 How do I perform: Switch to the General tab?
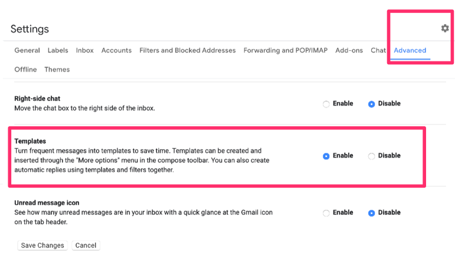(27, 50)
